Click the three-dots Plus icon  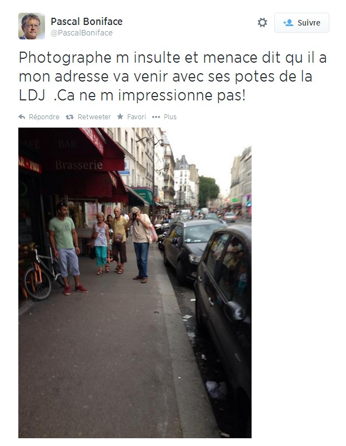click(x=156, y=117)
